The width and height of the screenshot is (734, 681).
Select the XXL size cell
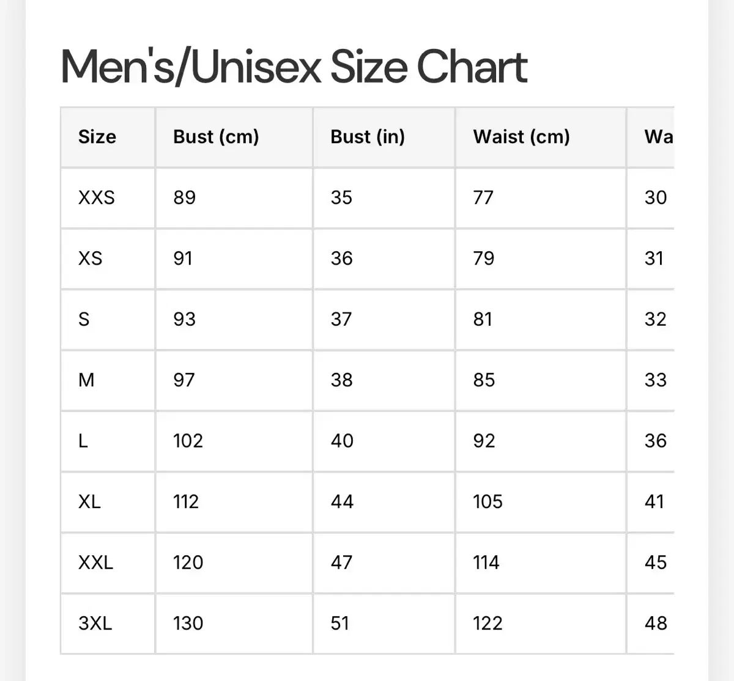click(95, 562)
